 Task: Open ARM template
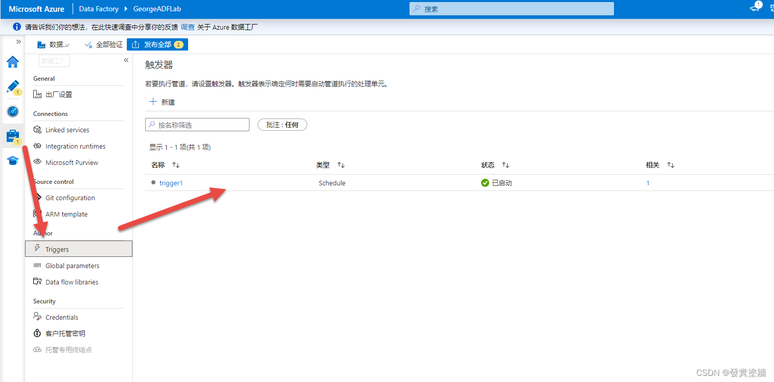pyautogui.click(x=66, y=214)
